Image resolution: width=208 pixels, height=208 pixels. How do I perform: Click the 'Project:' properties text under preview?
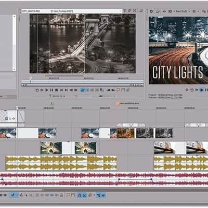165,95
